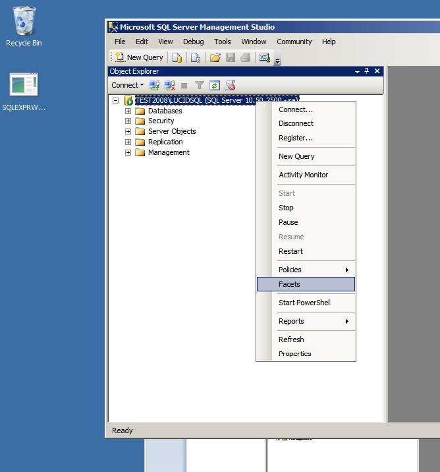Open Object Explorer window position dropdown arrow
This screenshot has height=472, width=440.
(357, 72)
